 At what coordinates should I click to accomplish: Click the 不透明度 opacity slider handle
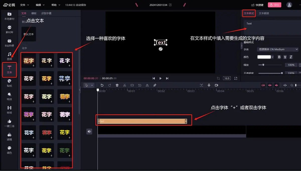(282, 73)
